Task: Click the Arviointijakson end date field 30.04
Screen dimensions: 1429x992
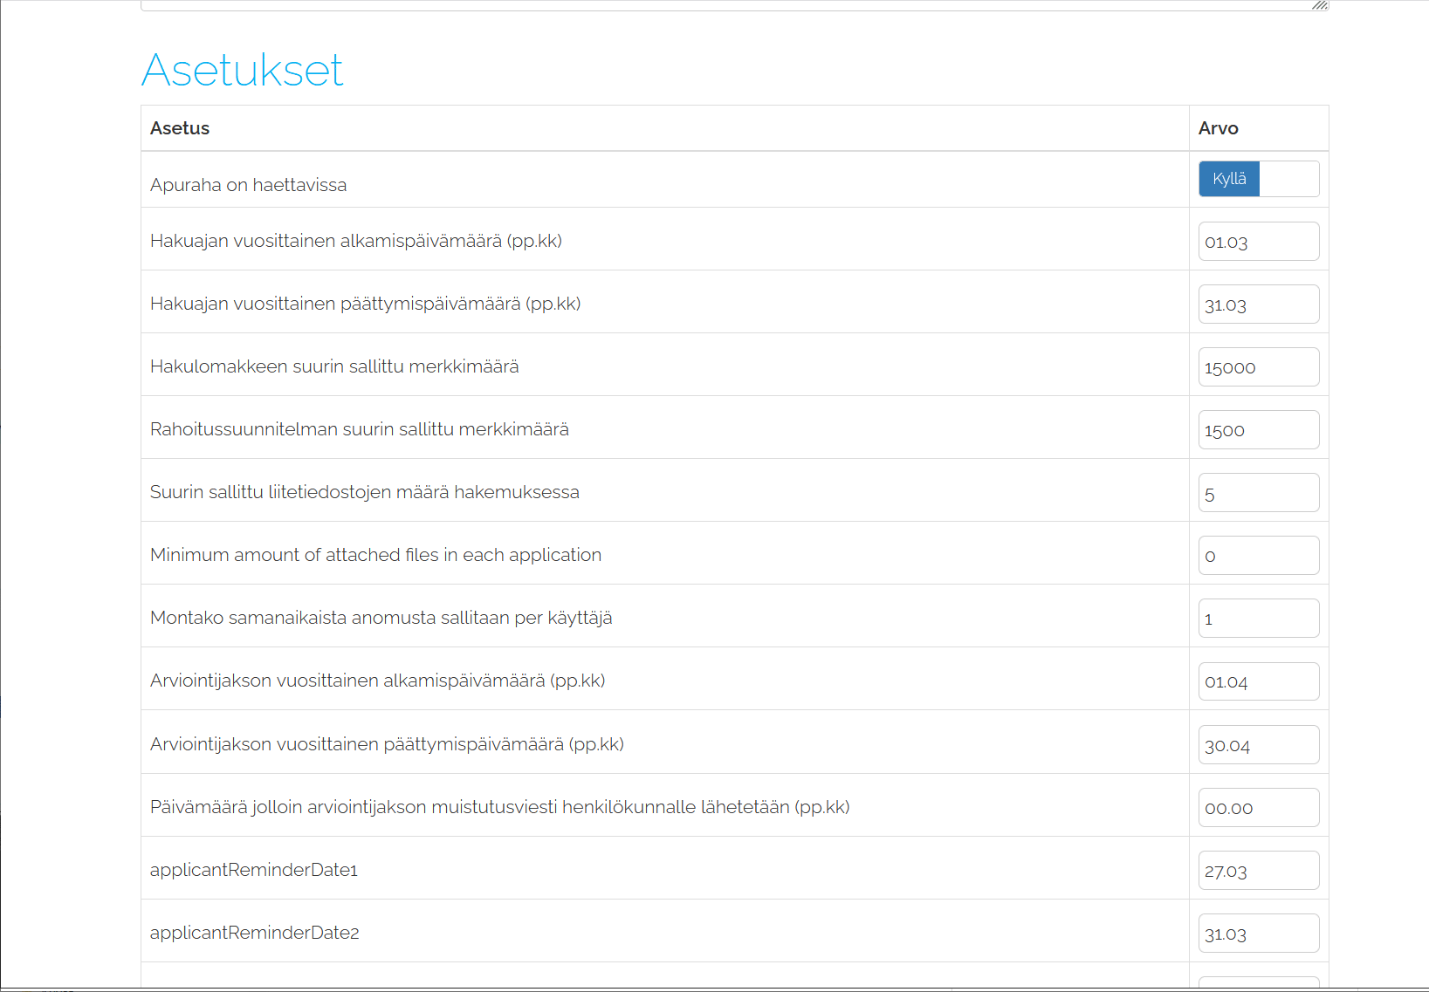Action: point(1258,745)
